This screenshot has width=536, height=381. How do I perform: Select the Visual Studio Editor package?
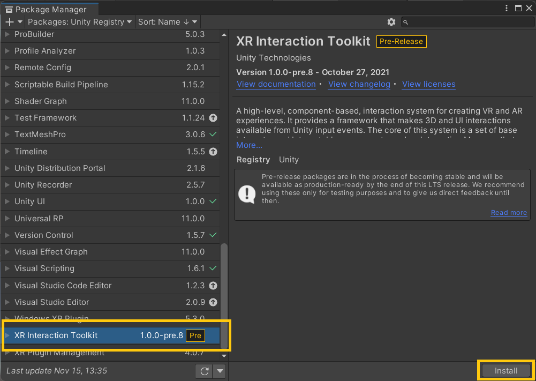coord(110,302)
